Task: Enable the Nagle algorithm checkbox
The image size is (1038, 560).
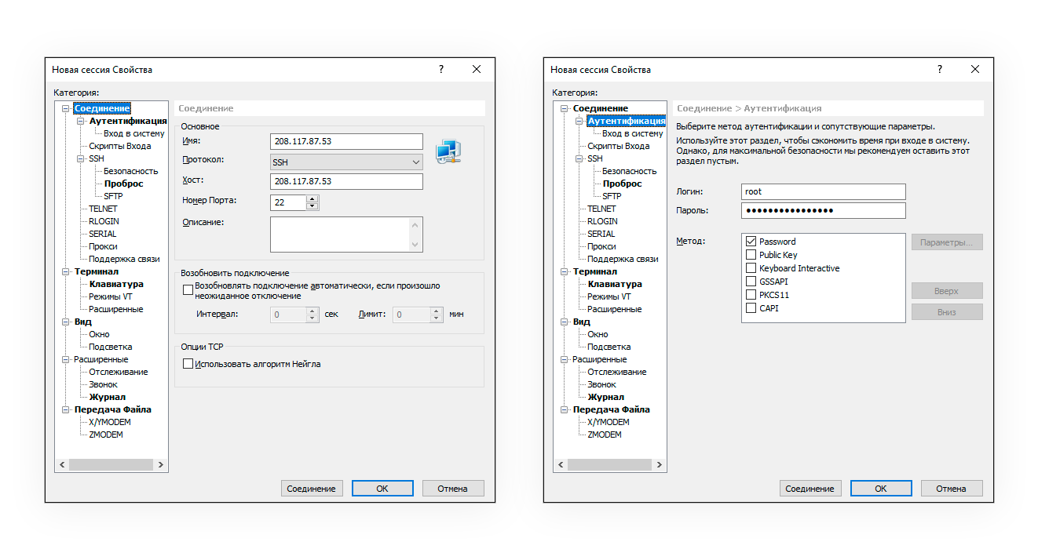Action: click(188, 364)
